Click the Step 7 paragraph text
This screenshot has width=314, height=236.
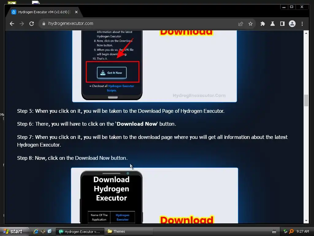click(x=152, y=141)
